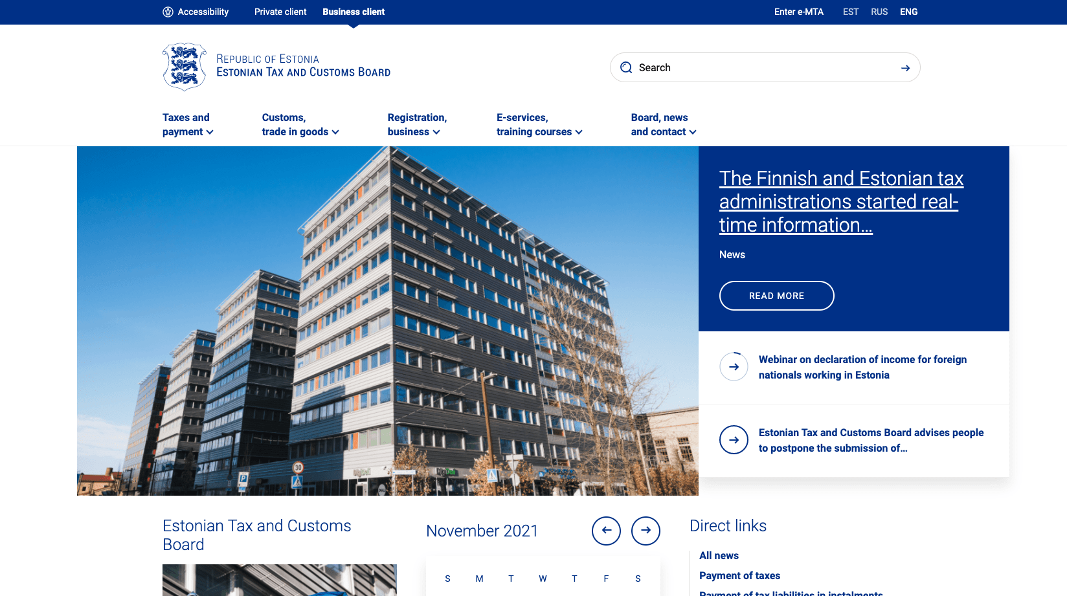1067x596 pixels.
Task: Click arrow icon beside postpone submission news
Action: pos(734,440)
